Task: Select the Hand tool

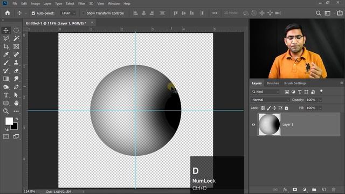Action: (16, 103)
